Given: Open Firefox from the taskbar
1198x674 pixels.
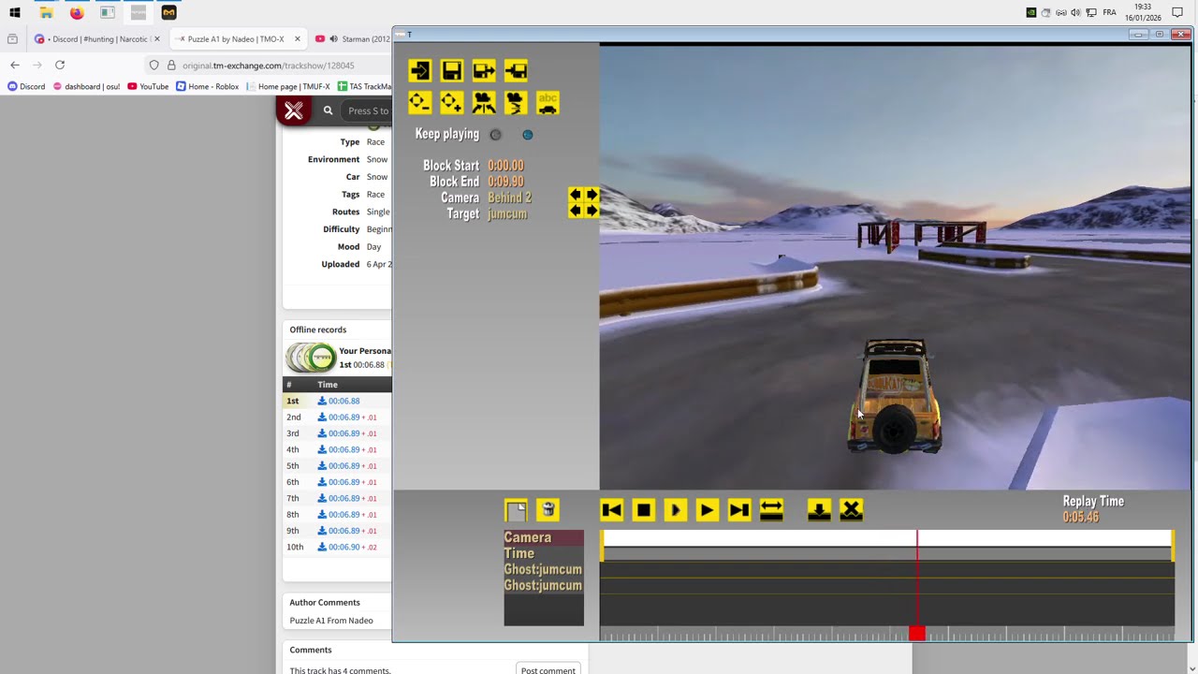Looking at the screenshot, I should [x=77, y=13].
